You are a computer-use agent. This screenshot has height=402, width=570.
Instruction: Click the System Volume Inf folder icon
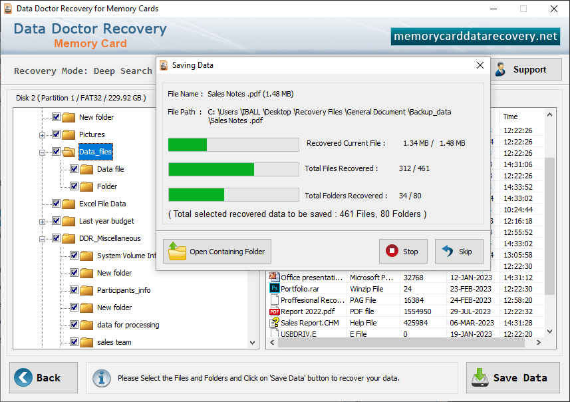pos(86,256)
